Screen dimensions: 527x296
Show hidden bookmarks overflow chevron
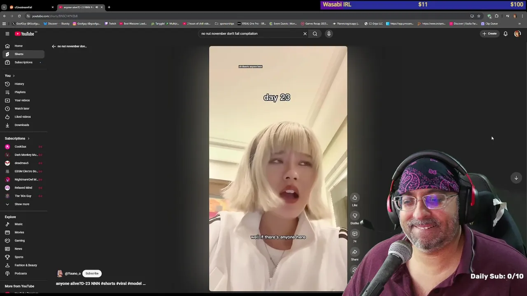pyautogui.click(x=519, y=24)
